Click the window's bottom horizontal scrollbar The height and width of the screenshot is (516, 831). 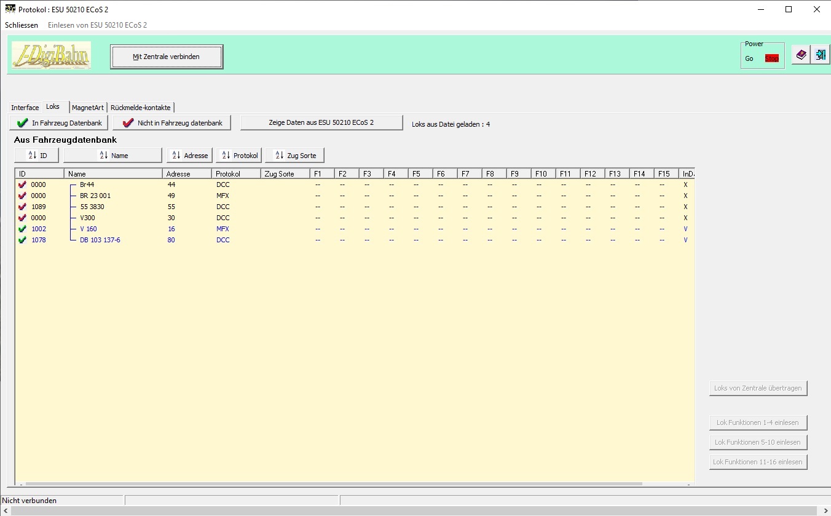(414, 511)
